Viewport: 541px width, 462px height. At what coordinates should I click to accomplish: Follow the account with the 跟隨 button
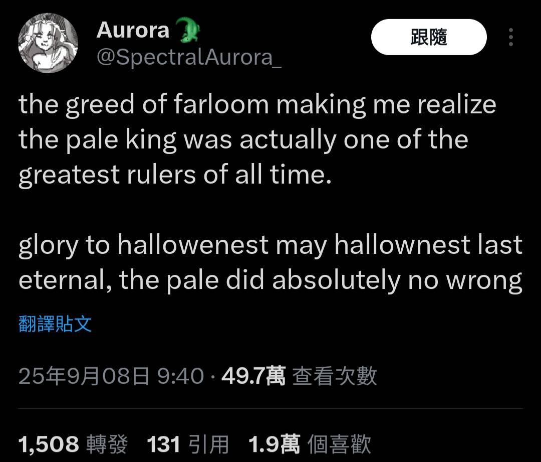click(429, 37)
